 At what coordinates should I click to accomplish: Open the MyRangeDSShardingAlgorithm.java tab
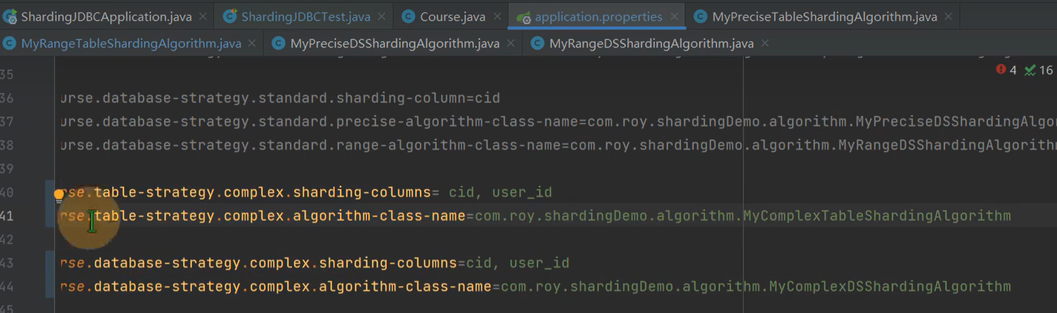[651, 43]
